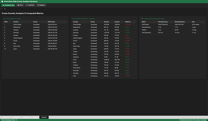Viewport: 208px width, 121px height.
Task: Download the workbook as .xlsx
Action: (x=8, y=5)
